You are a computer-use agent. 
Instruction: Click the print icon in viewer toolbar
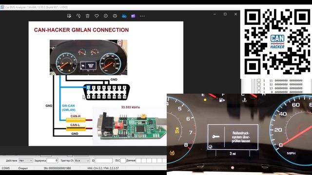(x=115, y=16)
